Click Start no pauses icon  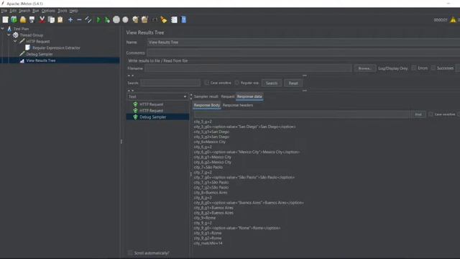107,19
